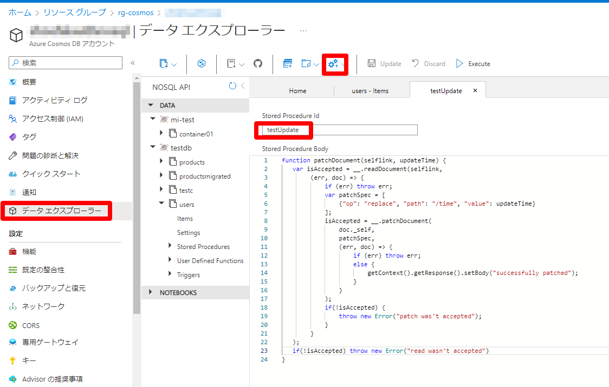The height and width of the screenshot is (387, 609).
Task: Click the 専用ゲートウェイ icon
Action: click(12, 342)
